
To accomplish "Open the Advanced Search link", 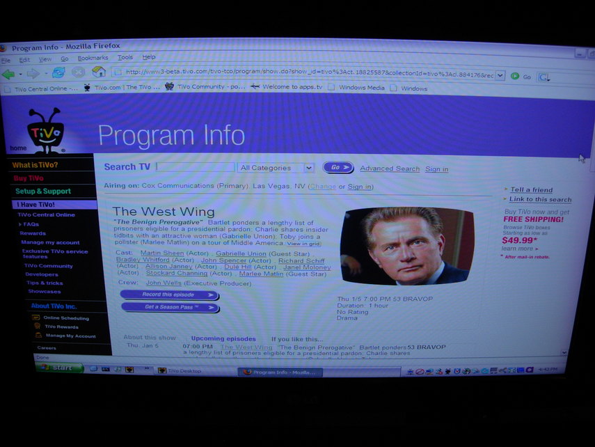I will tap(390, 168).
